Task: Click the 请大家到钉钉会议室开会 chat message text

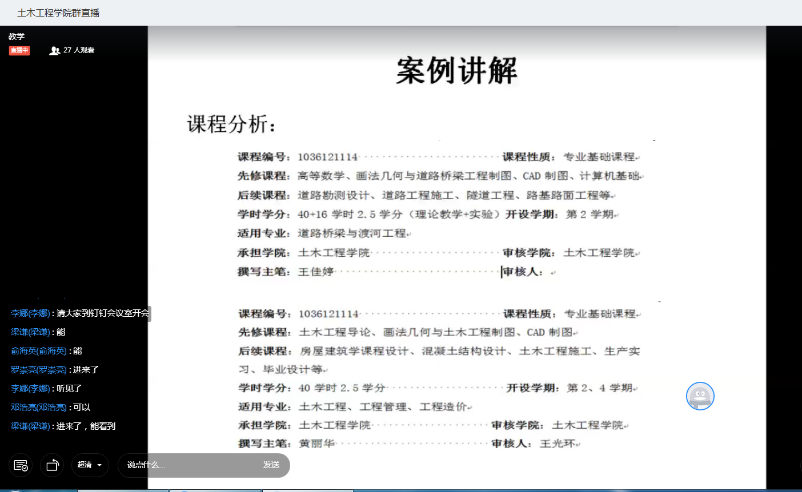Action: (103, 313)
